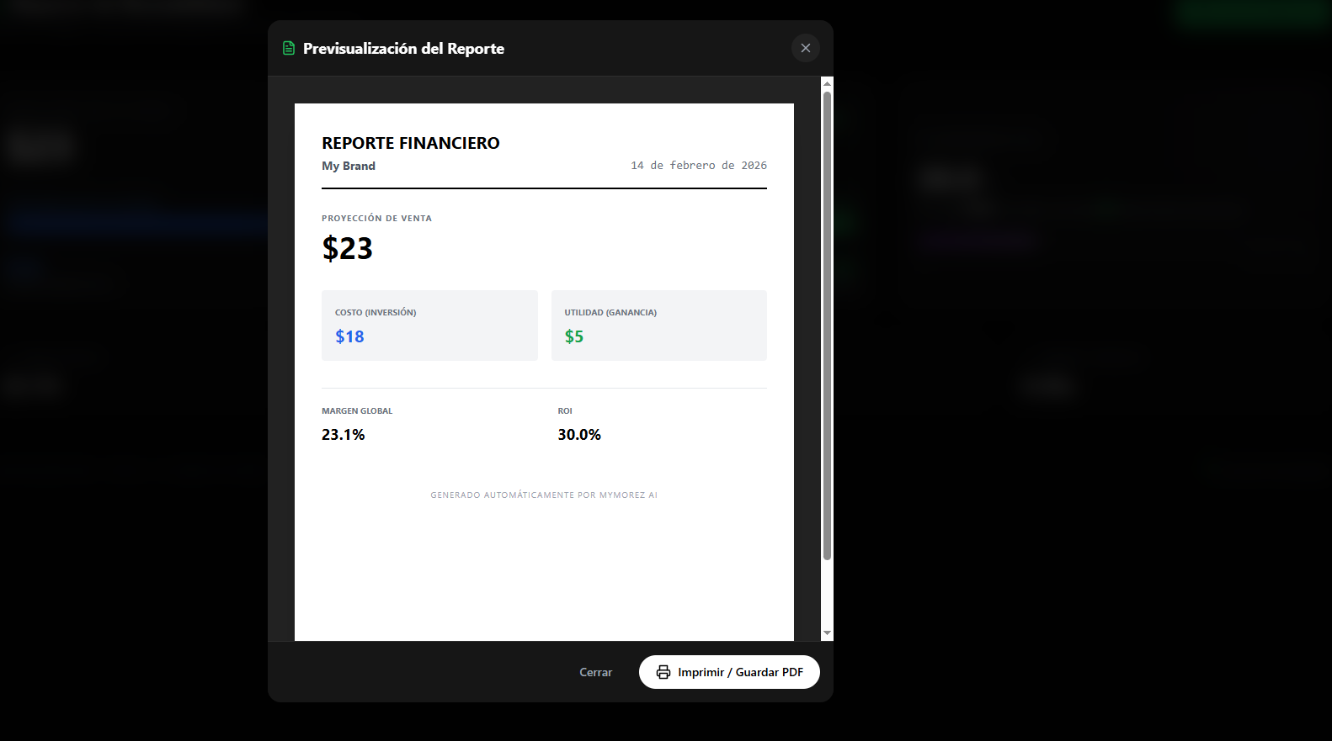
Task: Click the green report document icon
Action: (x=289, y=49)
